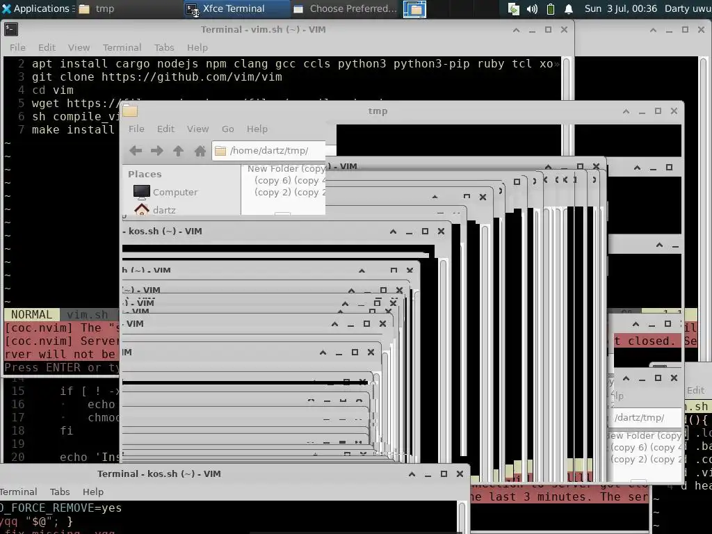Open the notification bell icon
712x534 pixels.
click(569, 8)
